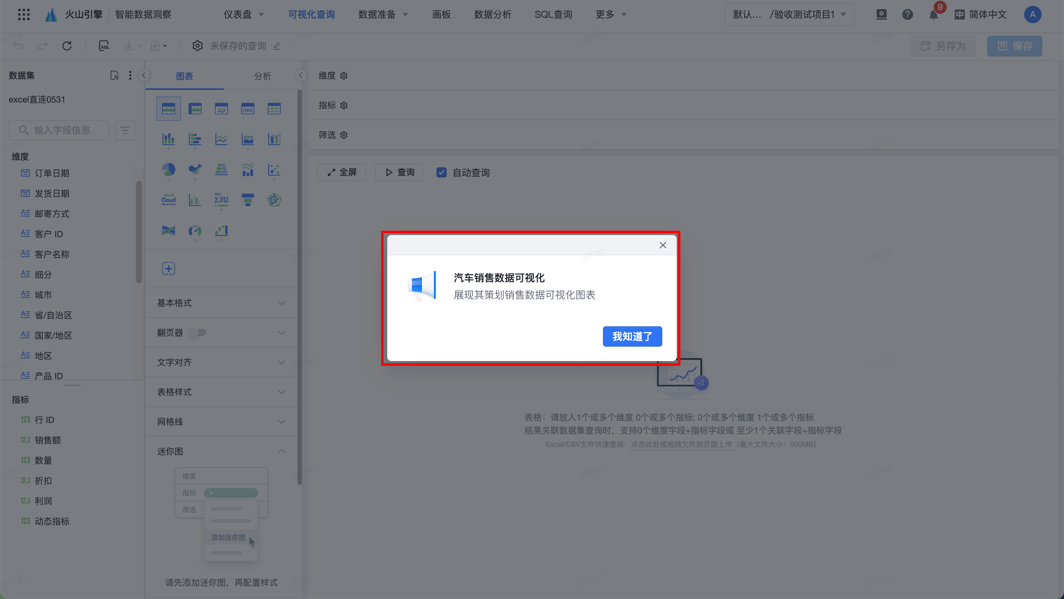Select the sankey chart icon
Screen dimensions: 1064x599
169,230
